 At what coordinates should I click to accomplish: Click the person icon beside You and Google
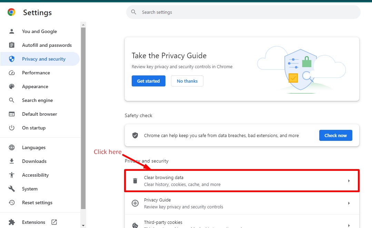click(x=12, y=31)
